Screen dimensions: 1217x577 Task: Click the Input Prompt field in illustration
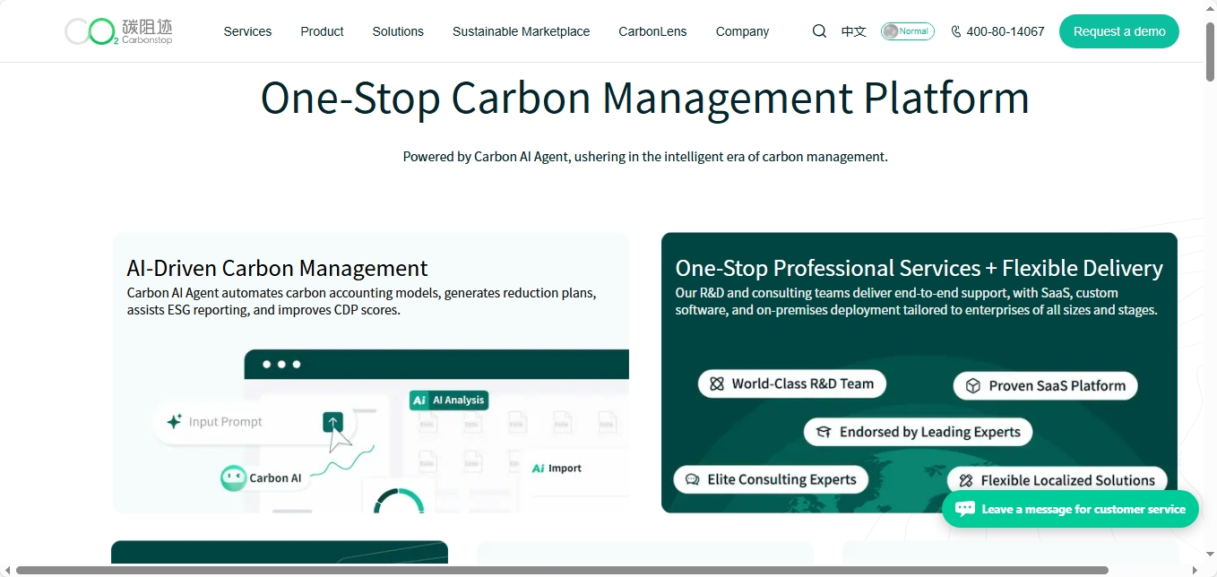click(255, 422)
